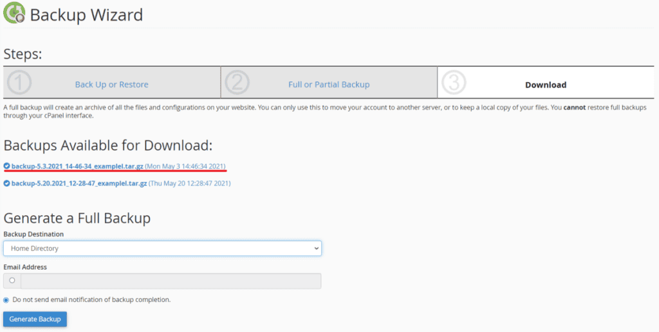Click the Generate a Full Backup heading

77,218
